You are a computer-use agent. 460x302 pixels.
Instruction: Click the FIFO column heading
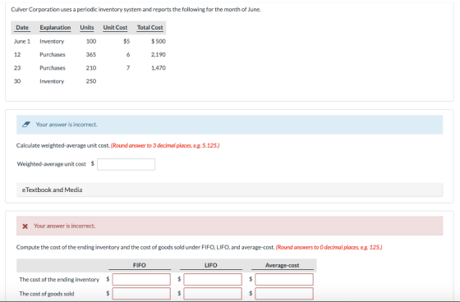point(140,265)
